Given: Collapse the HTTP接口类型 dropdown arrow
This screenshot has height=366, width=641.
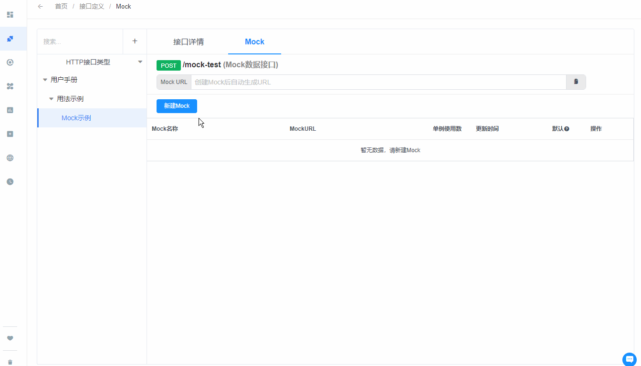Looking at the screenshot, I should click(x=140, y=62).
